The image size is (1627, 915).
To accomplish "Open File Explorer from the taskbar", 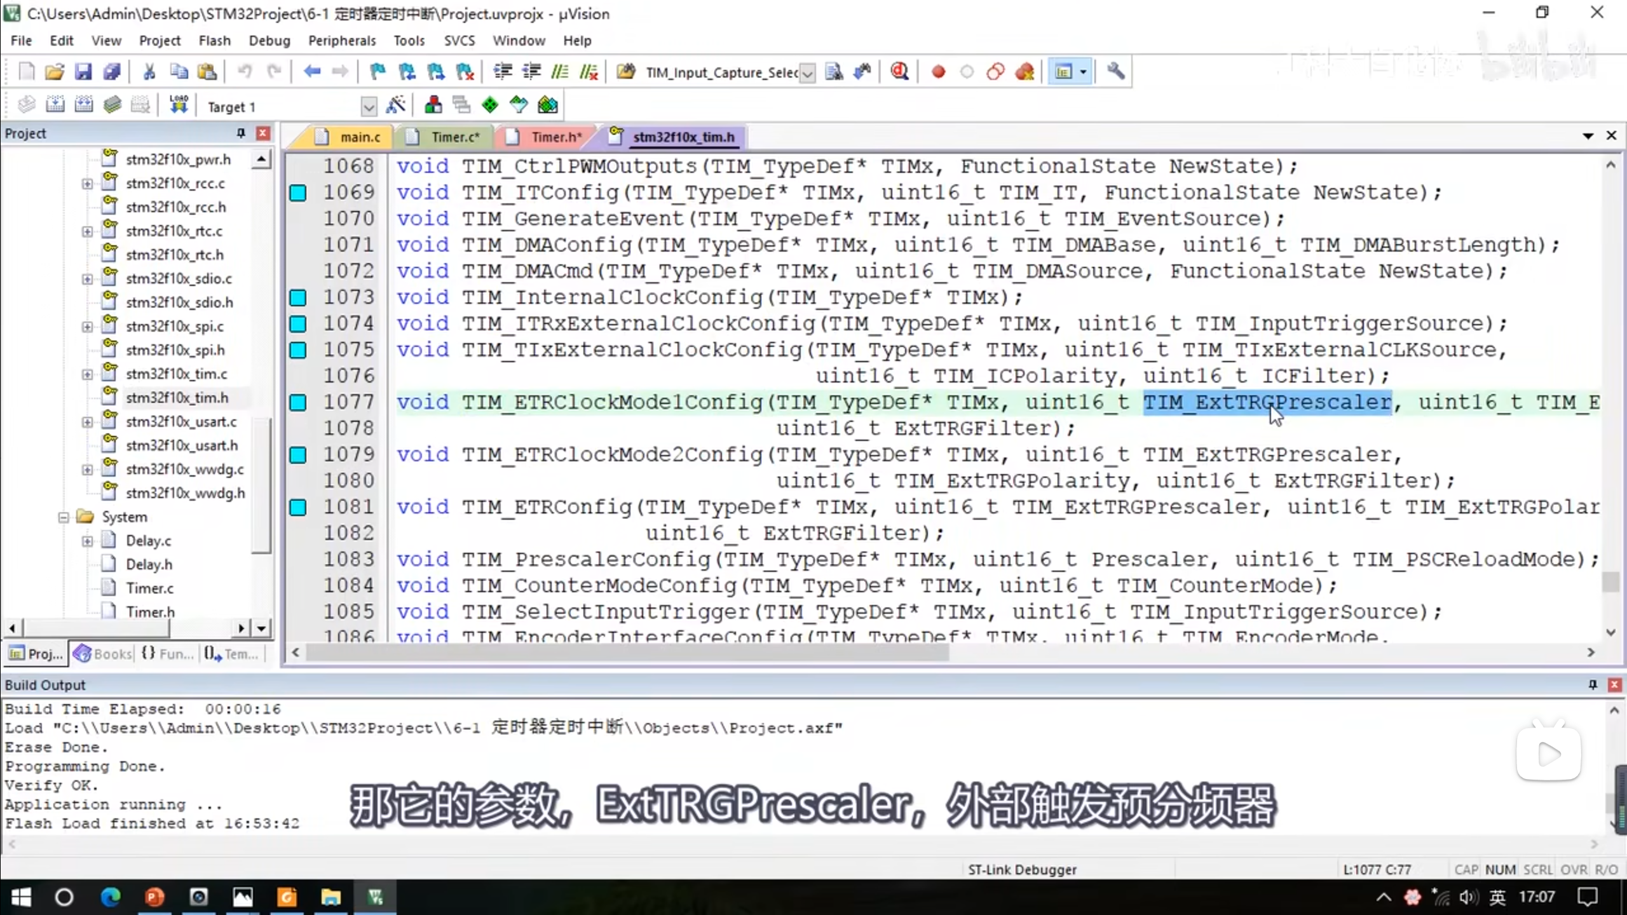I will pyautogui.click(x=330, y=897).
